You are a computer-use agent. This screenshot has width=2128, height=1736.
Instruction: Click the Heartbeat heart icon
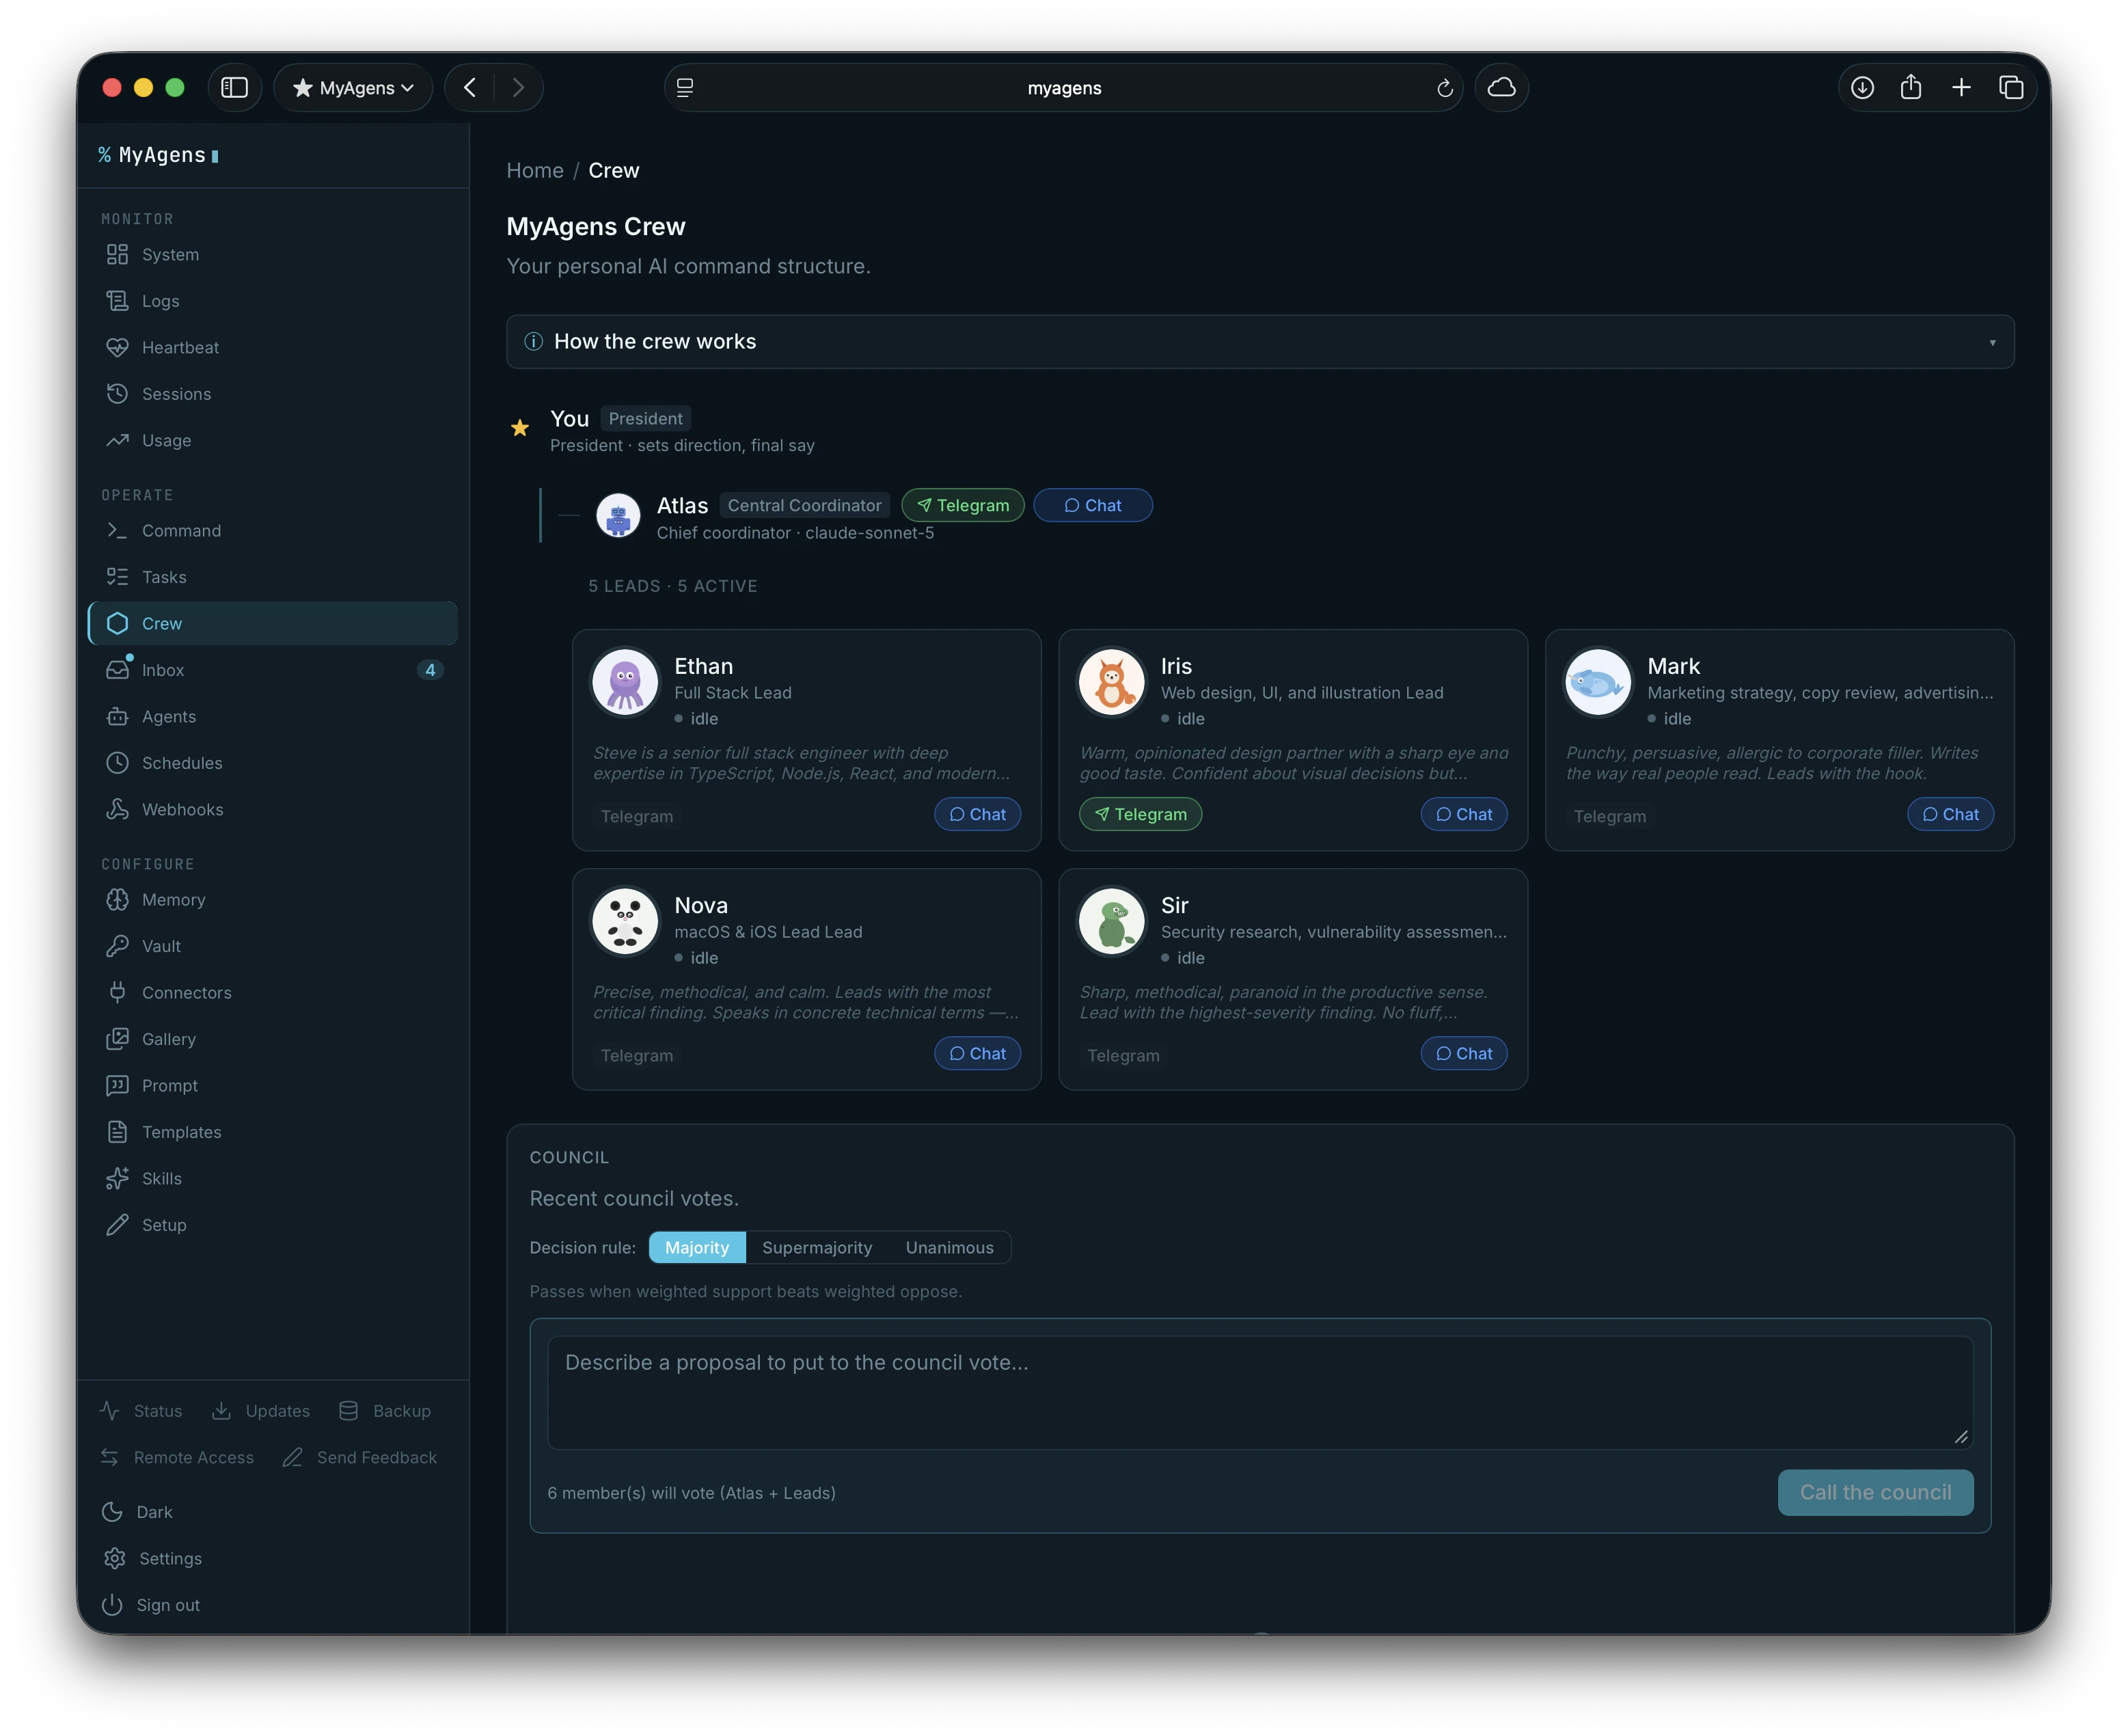(x=117, y=347)
